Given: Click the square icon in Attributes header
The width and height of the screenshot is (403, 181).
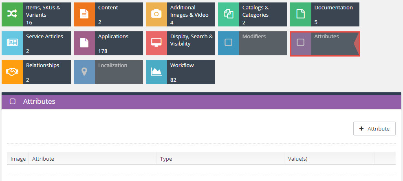Looking at the screenshot, I should pyautogui.click(x=12, y=102).
